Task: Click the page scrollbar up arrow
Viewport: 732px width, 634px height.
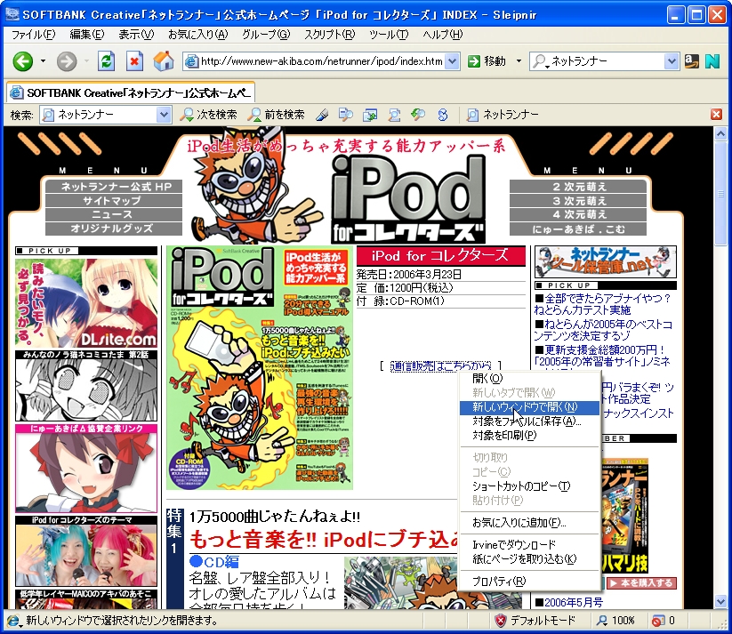Action: click(x=720, y=134)
